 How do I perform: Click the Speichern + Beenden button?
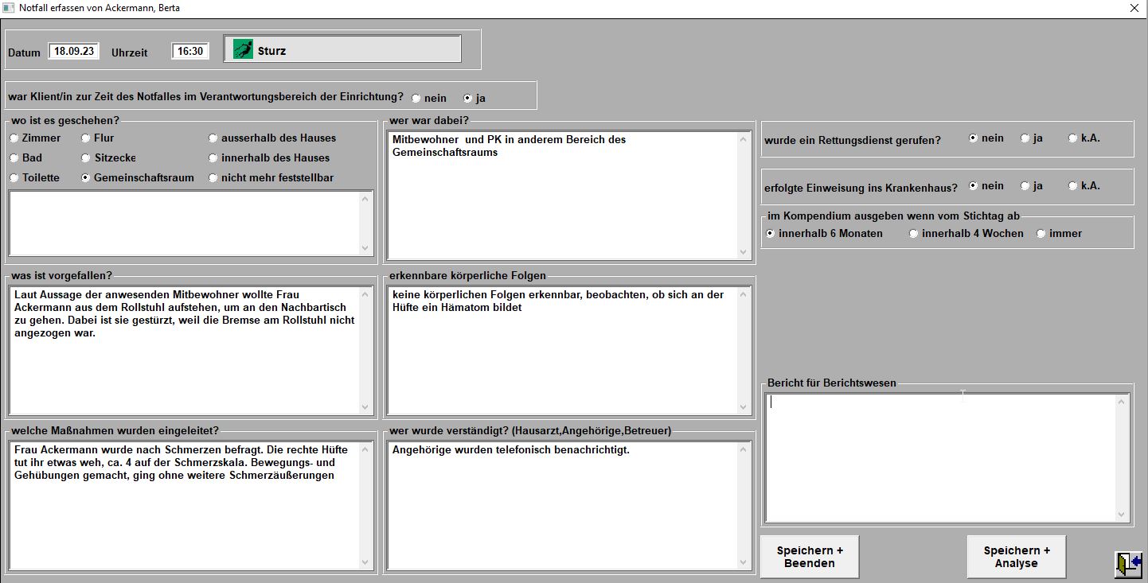[810, 557]
